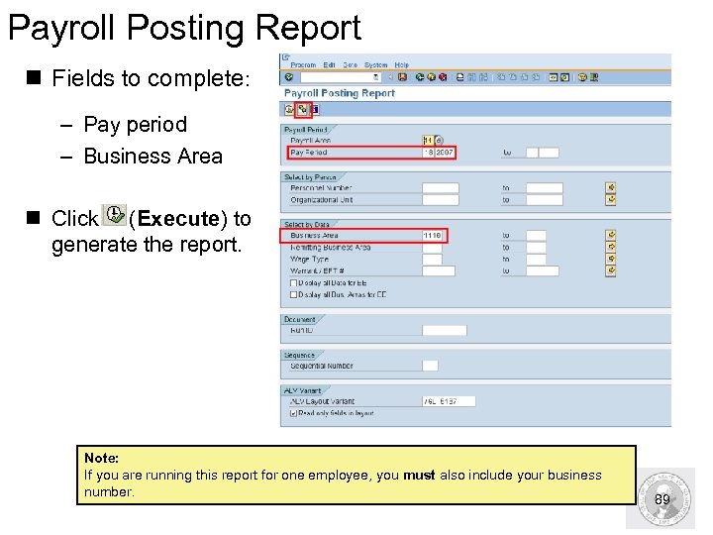Image resolution: width=713 pixels, height=535 pixels.
Task: Open the Program menu
Action: (303, 65)
